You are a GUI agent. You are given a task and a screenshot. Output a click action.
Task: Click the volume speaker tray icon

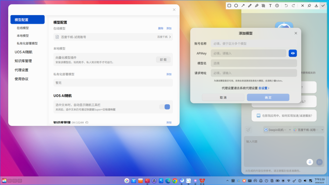[305, 181]
